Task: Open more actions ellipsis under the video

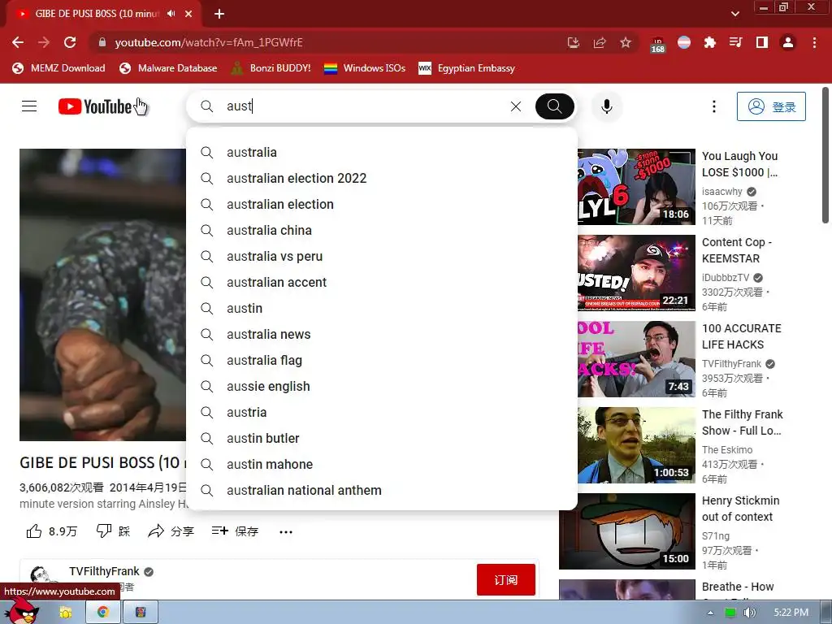Action: [x=286, y=531]
